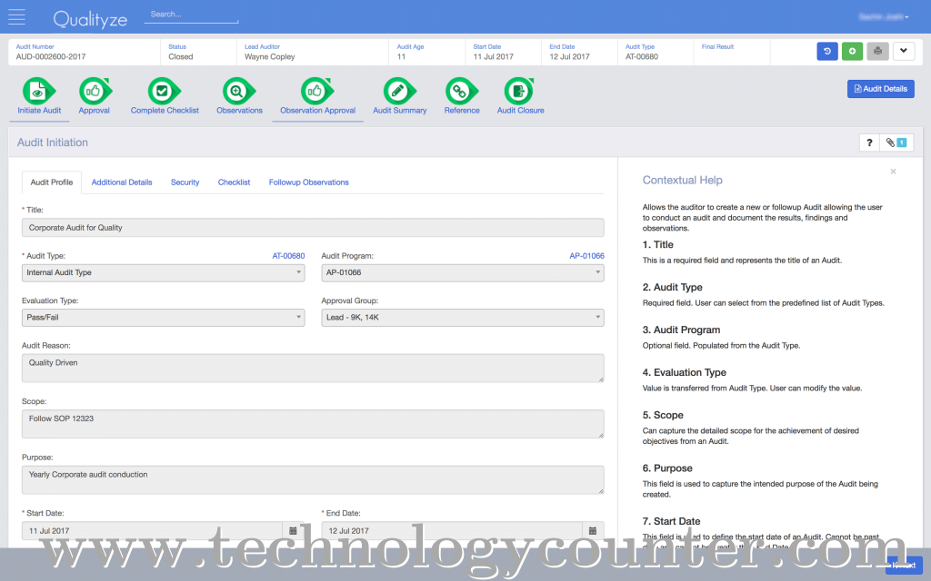
Task: Click the Audit Initiation section heading
Action: [x=52, y=143]
